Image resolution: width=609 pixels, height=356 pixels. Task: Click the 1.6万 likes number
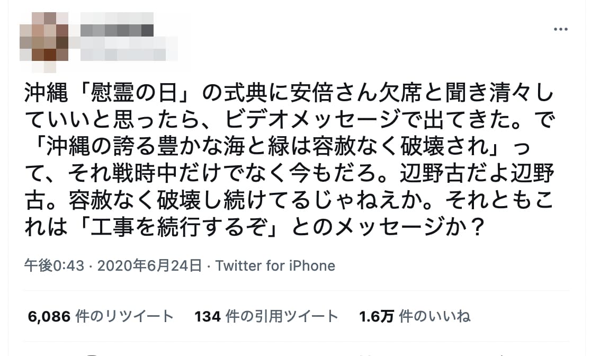coord(377,317)
